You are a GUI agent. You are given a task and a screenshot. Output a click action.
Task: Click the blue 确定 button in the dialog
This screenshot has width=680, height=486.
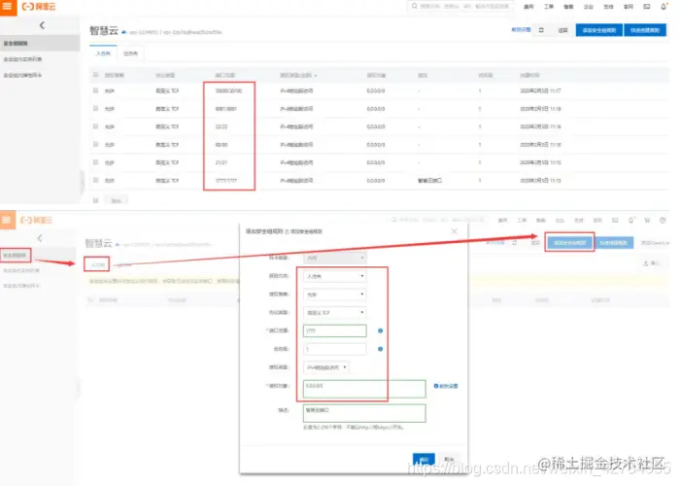[x=424, y=459]
